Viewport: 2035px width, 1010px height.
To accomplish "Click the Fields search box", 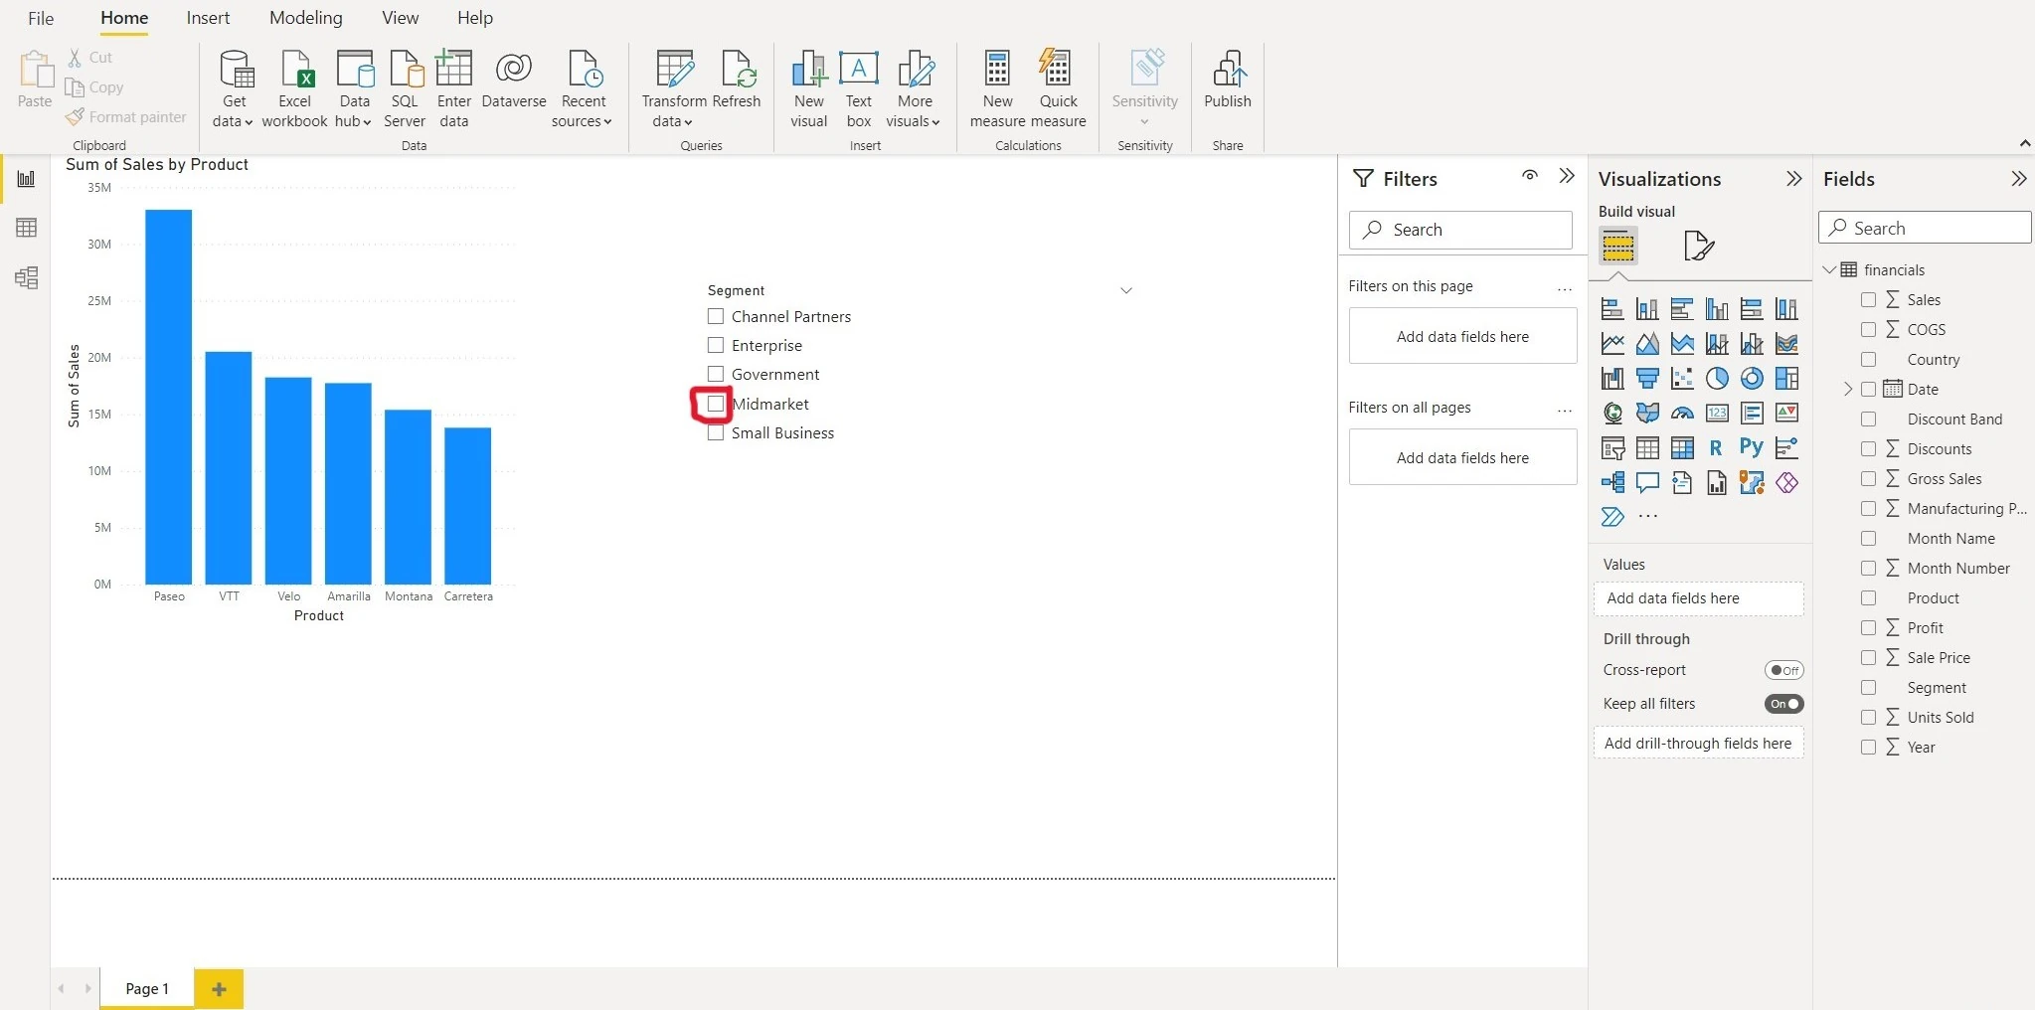I will click(x=1925, y=228).
